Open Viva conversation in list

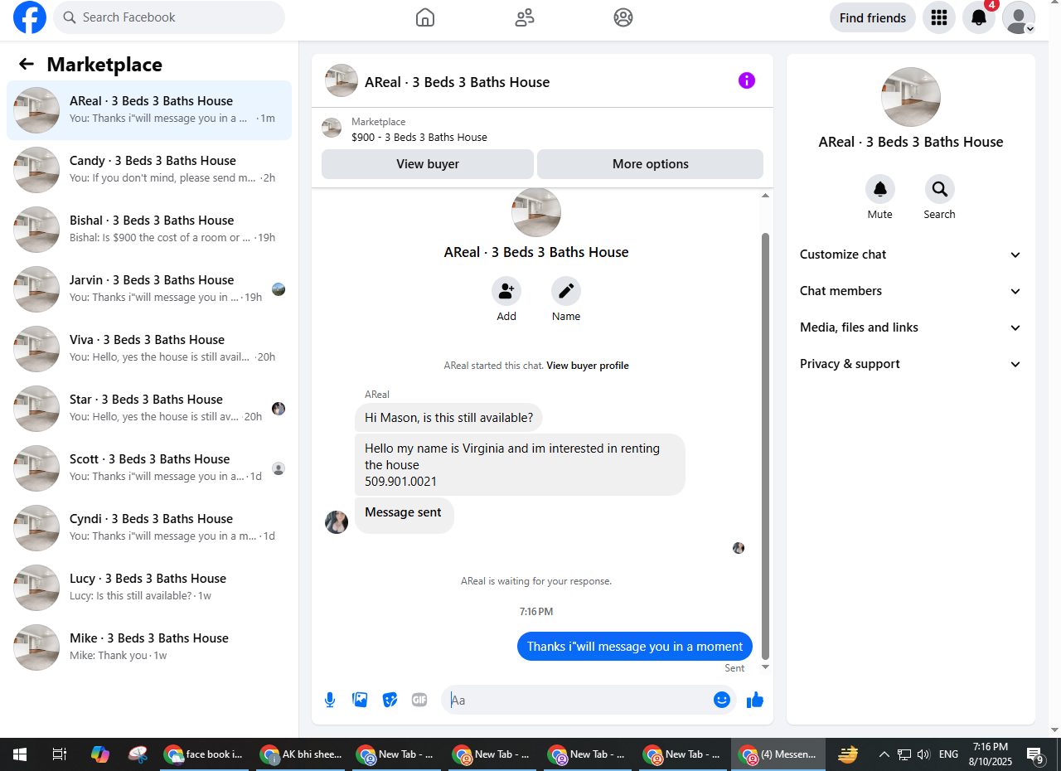click(149, 349)
